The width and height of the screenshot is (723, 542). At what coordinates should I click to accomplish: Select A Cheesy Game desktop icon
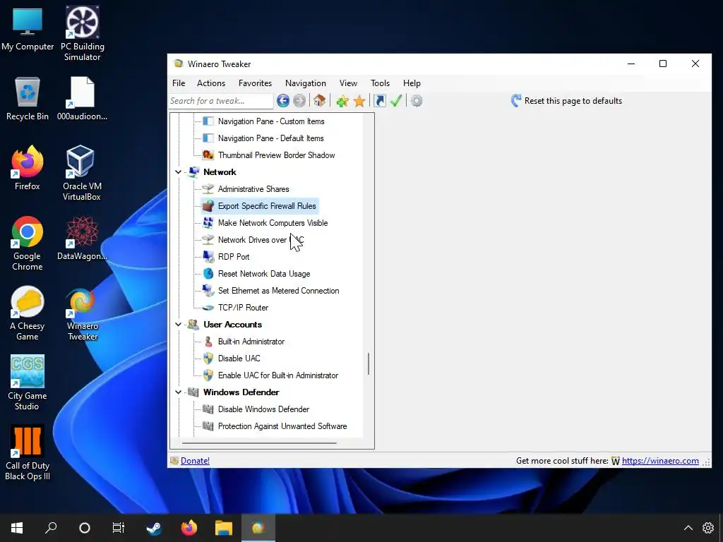[28, 313]
